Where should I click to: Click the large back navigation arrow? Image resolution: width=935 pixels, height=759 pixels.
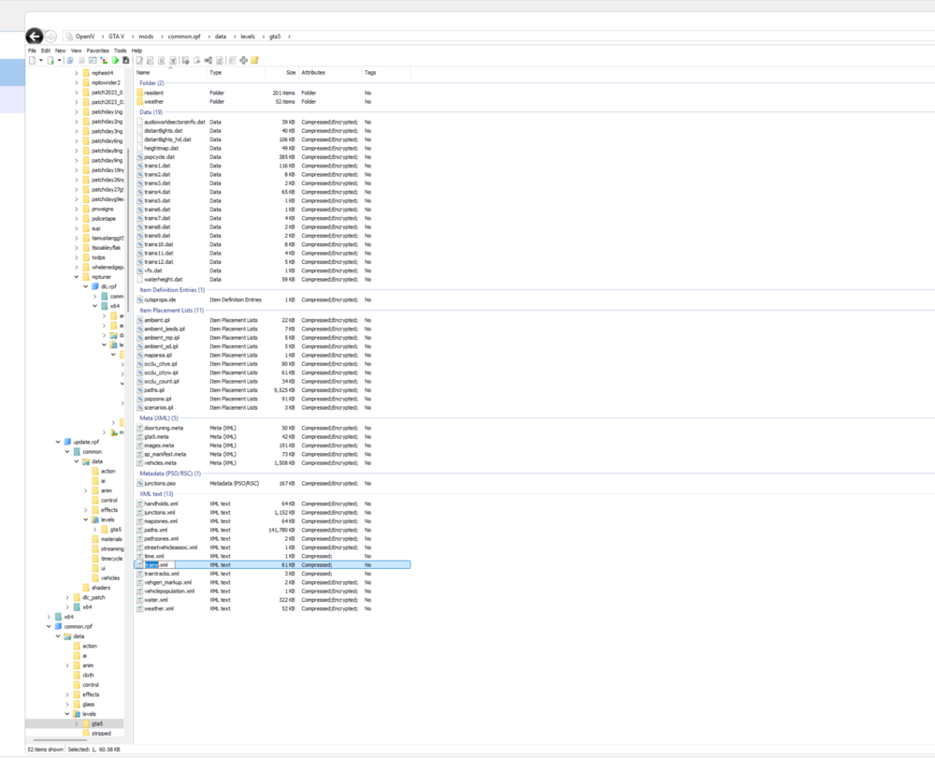click(35, 36)
